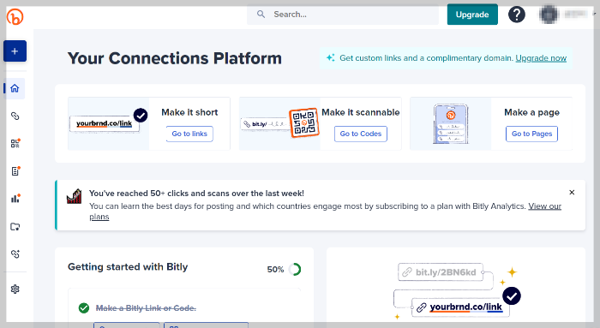This screenshot has height=328, width=600.
Task: Click the sparkle icon beside Get custom links
Action: pyautogui.click(x=330, y=58)
